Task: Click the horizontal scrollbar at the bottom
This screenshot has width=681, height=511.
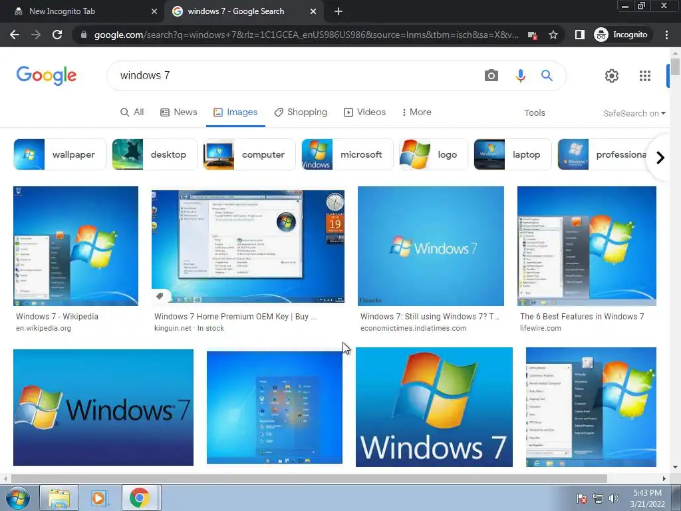Action: (x=309, y=478)
